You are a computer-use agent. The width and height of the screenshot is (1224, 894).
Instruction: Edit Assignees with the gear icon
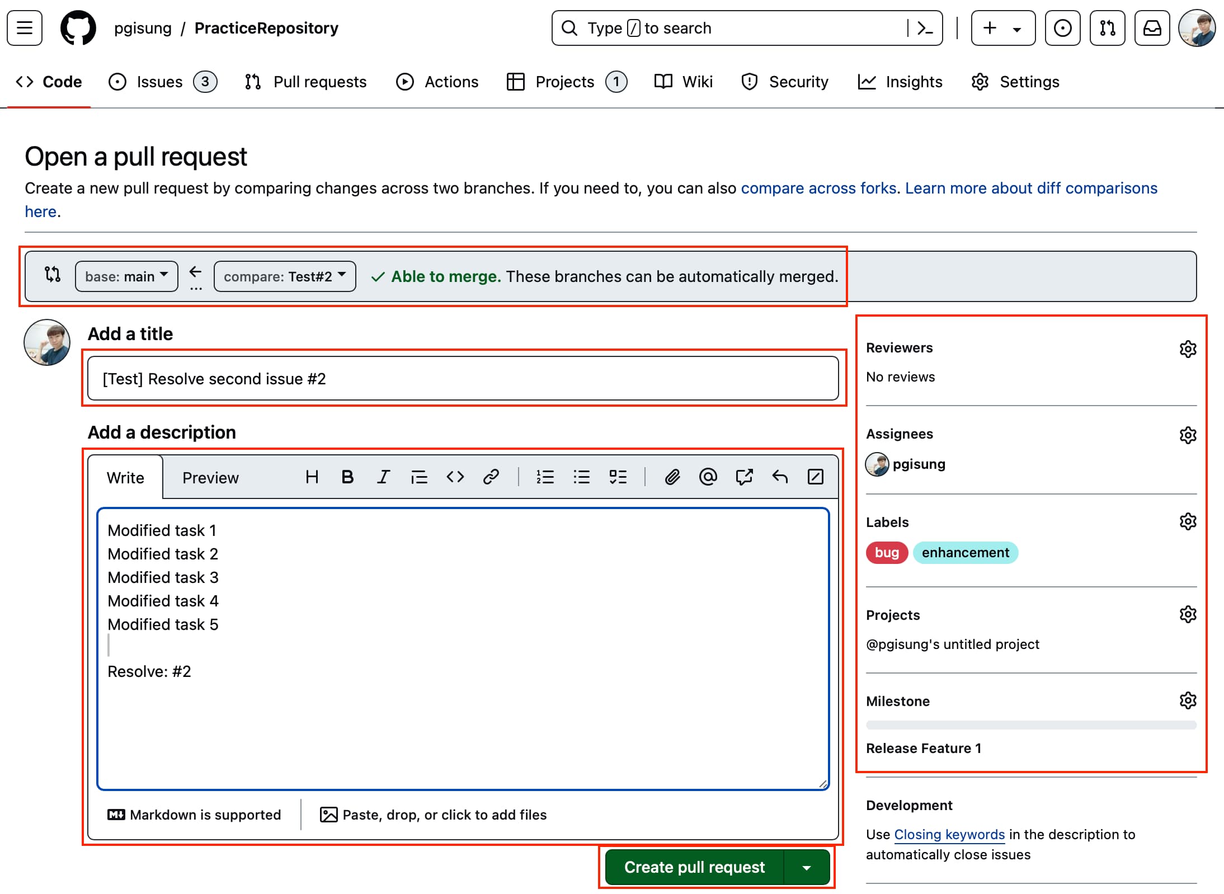click(1188, 435)
